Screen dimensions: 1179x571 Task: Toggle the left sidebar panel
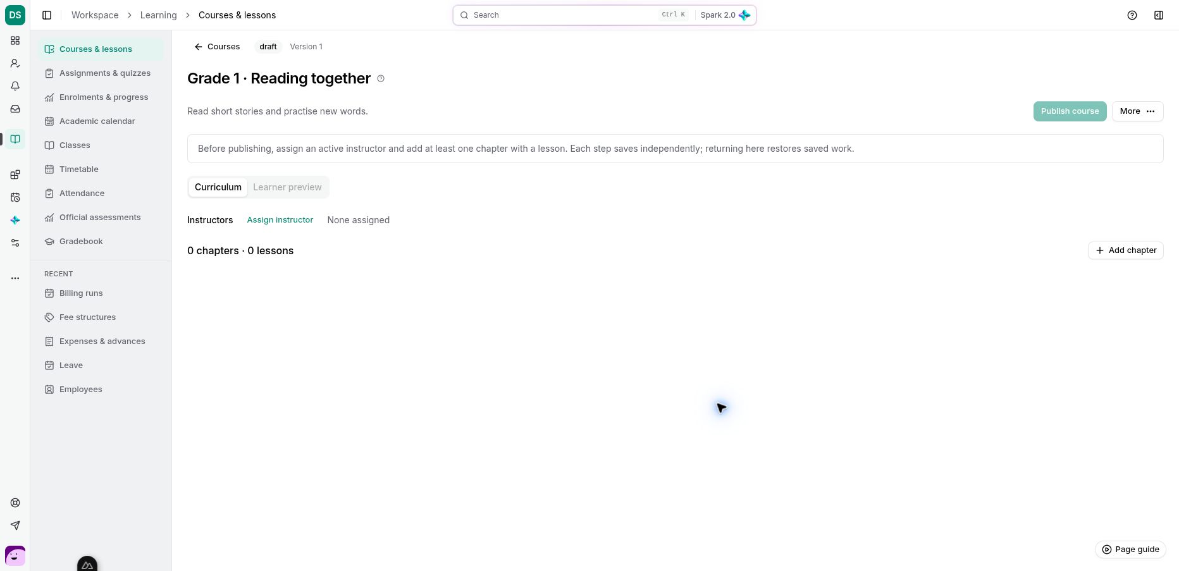(47, 15)
